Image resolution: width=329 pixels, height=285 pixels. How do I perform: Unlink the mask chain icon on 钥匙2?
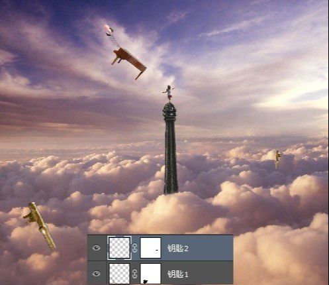coord(135,248)
